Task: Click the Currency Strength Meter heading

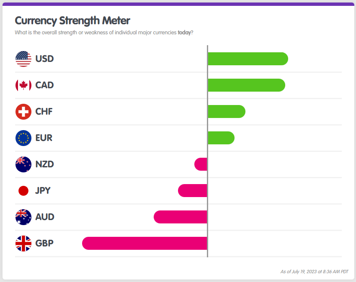Action: [72, 21]
